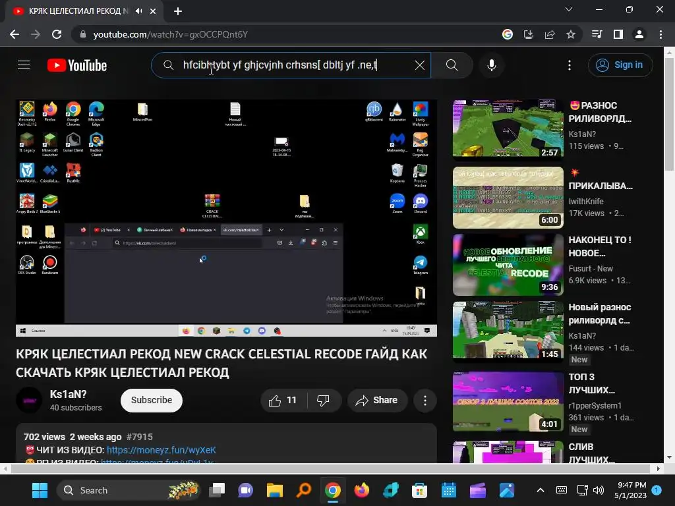
Task: Open the #7915 hashtag link
Action: (140, 437)
